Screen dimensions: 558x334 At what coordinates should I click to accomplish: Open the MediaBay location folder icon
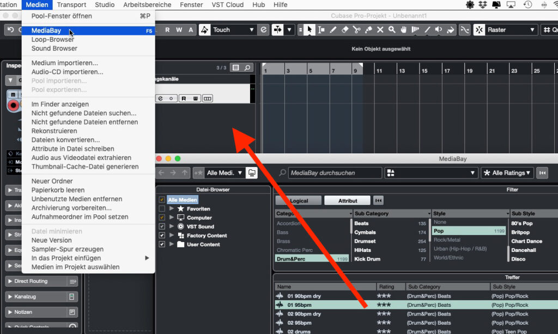click(252, 173)
